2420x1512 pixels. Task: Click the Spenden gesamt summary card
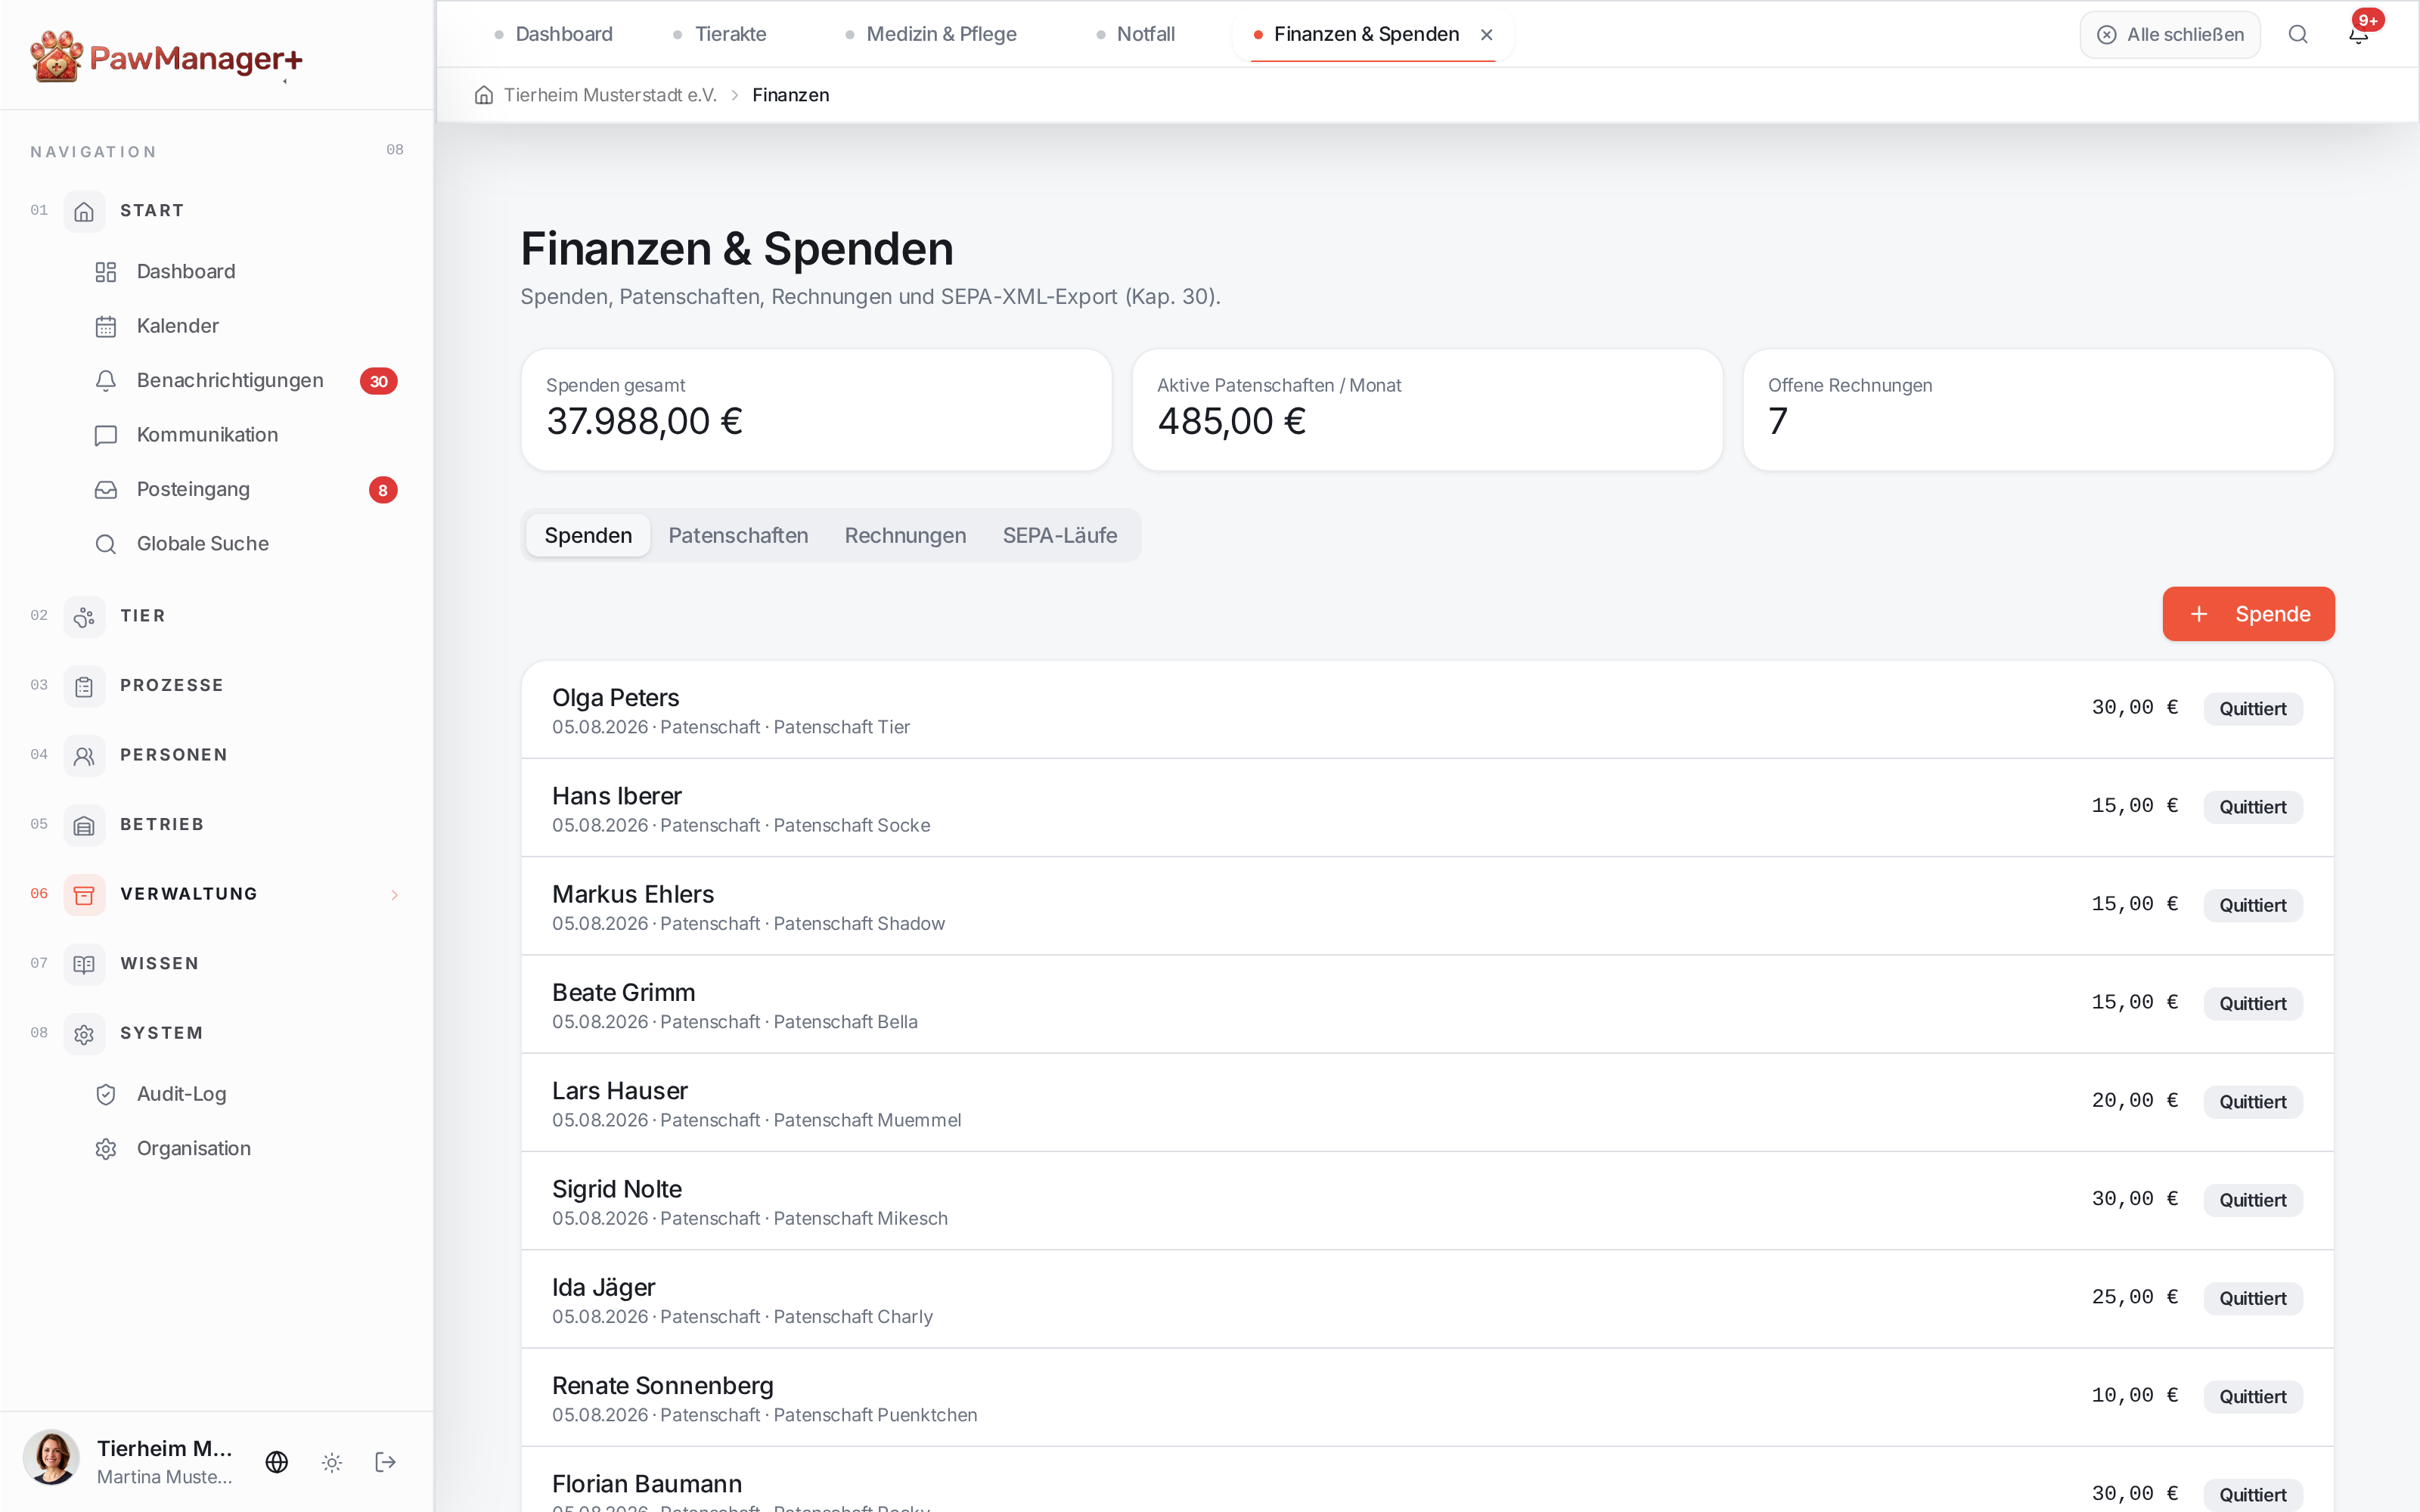click(816, 410)
